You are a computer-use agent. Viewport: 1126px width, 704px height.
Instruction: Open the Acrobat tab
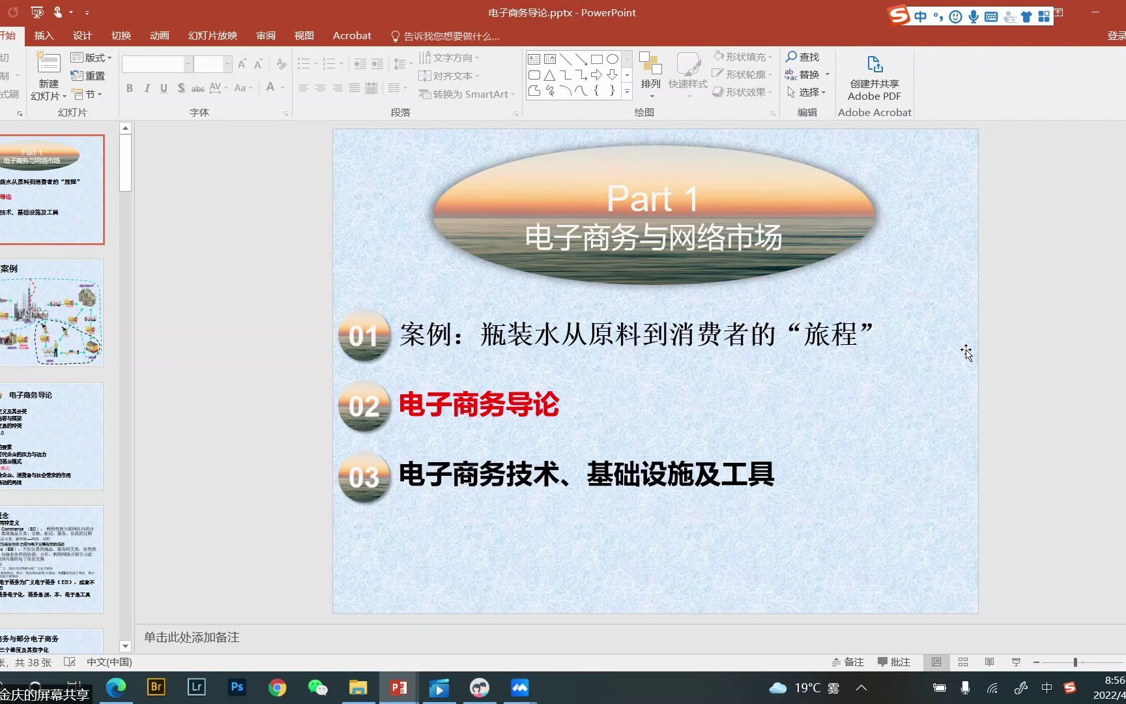tap(352, 36)
